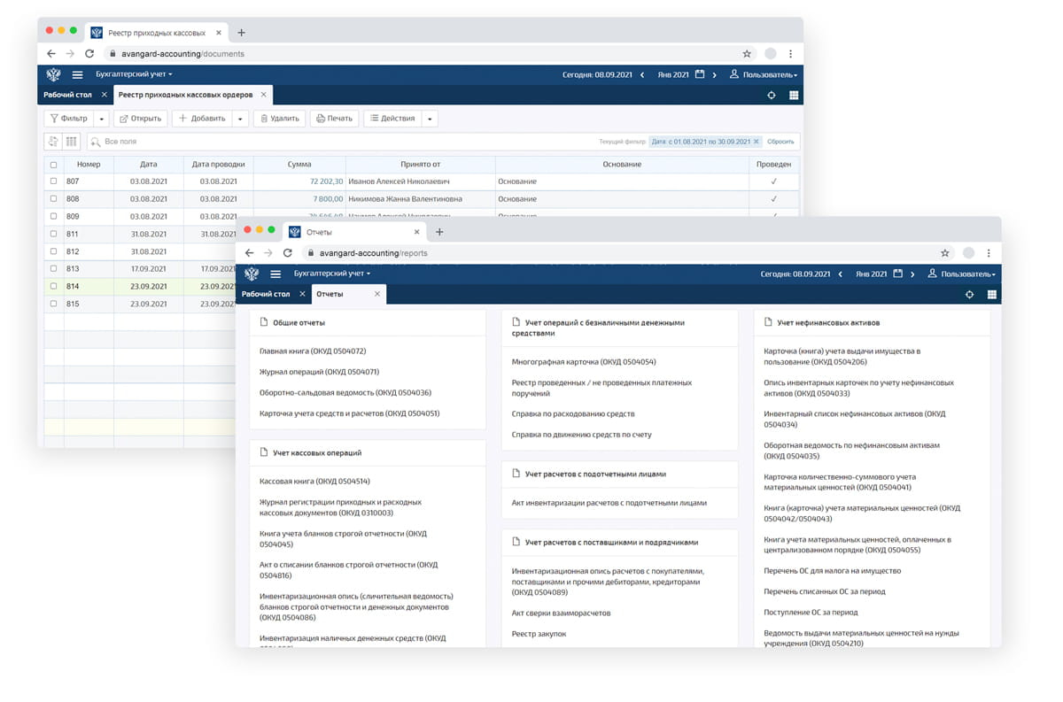This screenshot has width=1063, height=702.
Task: Go to previous period with left arrow in reports window
Action: [x=840, y=274]
